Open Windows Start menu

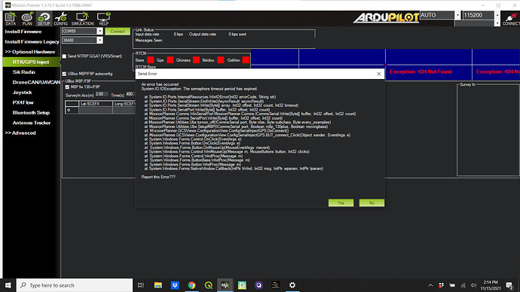coord(8,285)
